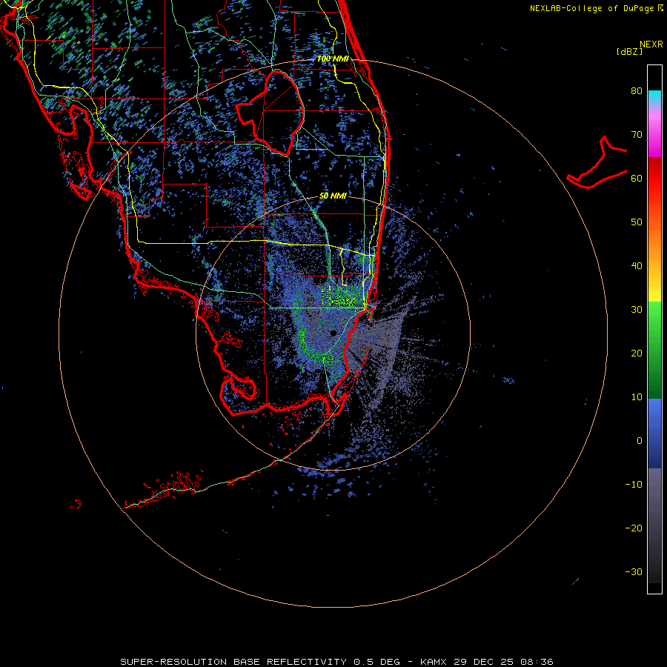This screenshot has width=667, height=667.
Task: Click the black radar site dot at center
Action: 333,333
